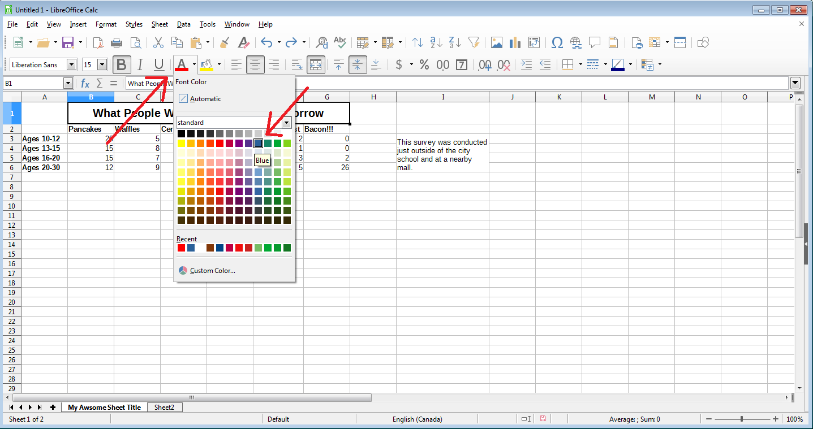Insert a comment
The image size is (813, 429).
click(x=595, y=42)
